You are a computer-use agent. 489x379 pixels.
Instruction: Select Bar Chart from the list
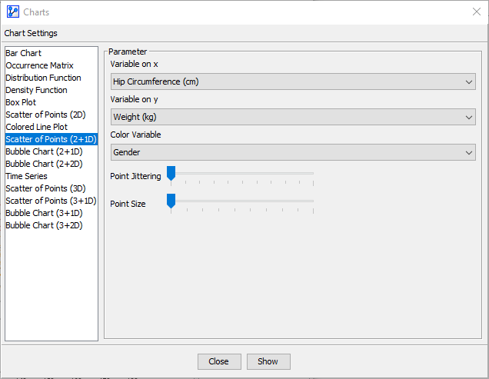tap(24, 53)
